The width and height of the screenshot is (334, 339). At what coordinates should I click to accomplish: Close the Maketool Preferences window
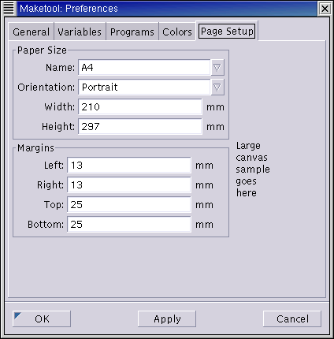[325, 9]
